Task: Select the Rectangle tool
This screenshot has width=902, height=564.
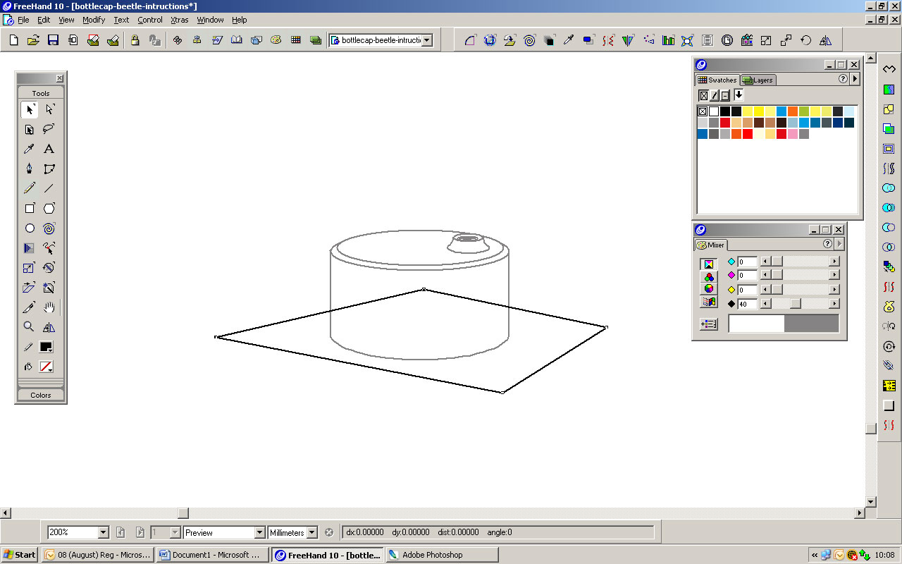Action: pos(29,208)
